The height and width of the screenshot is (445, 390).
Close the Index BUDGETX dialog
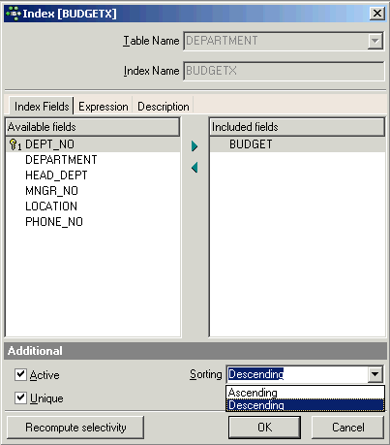click(377, 14)
